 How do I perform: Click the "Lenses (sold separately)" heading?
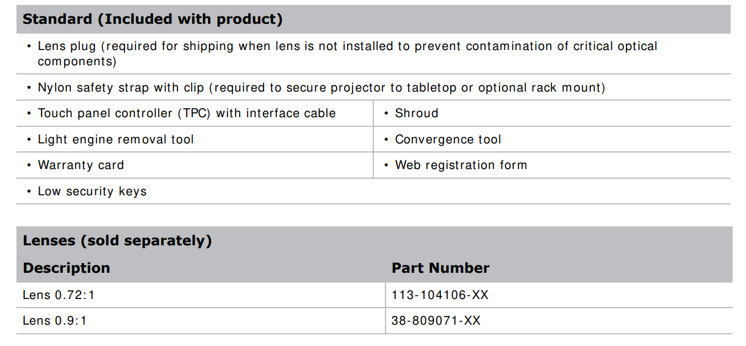tap(117, 240)
